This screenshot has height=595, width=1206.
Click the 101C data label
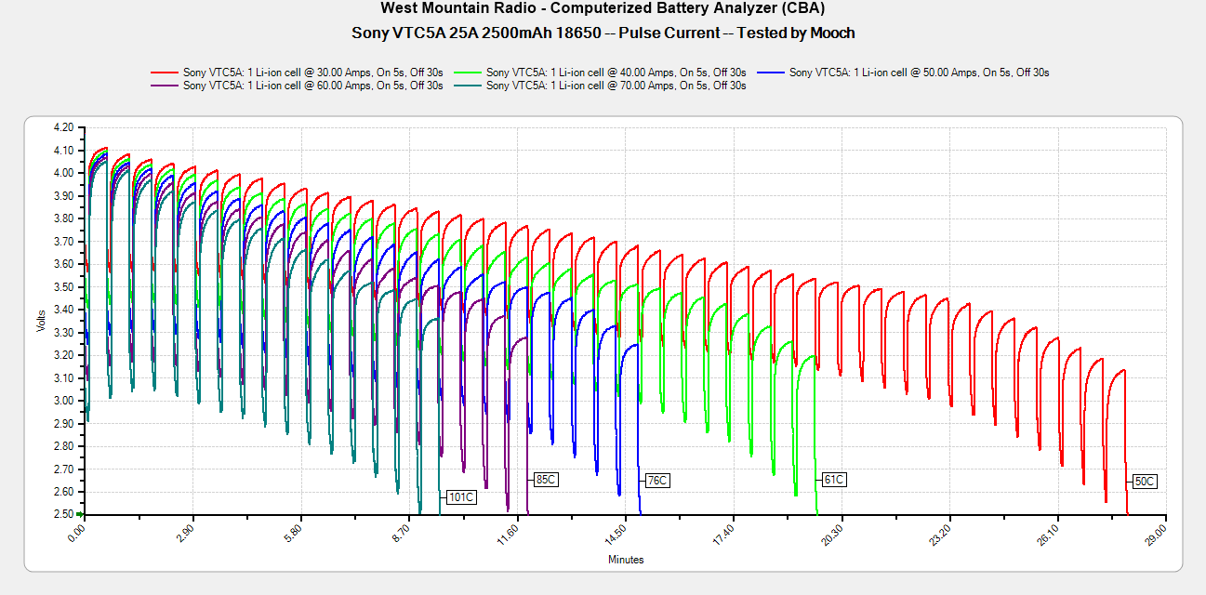(x=461, y=497)
